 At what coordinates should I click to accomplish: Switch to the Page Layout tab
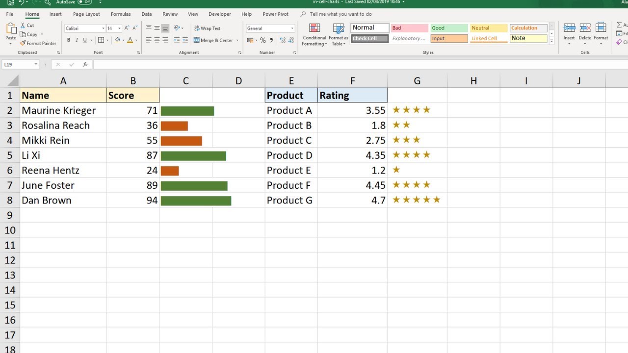click(x=86, y=14)
